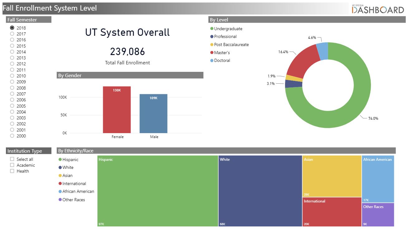409x232 pixels.
Task: Choose the 2005 fall semester
Action: (12, 106)
